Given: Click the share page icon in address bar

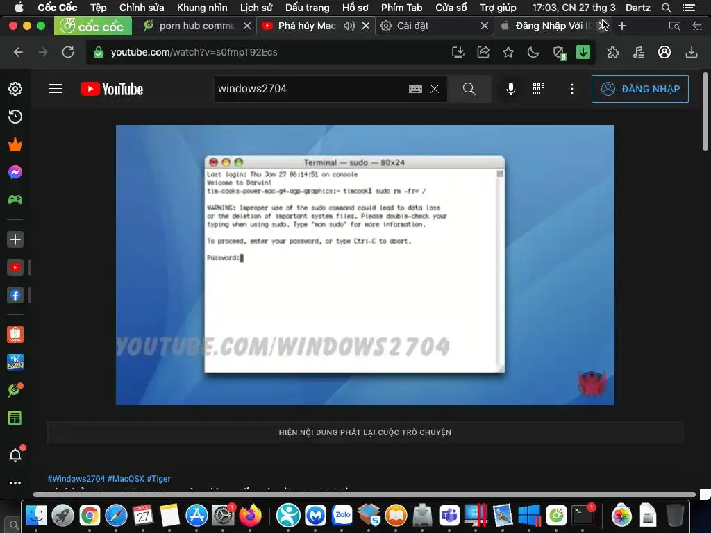Looking at the screenshot, I should click(483, 52).
